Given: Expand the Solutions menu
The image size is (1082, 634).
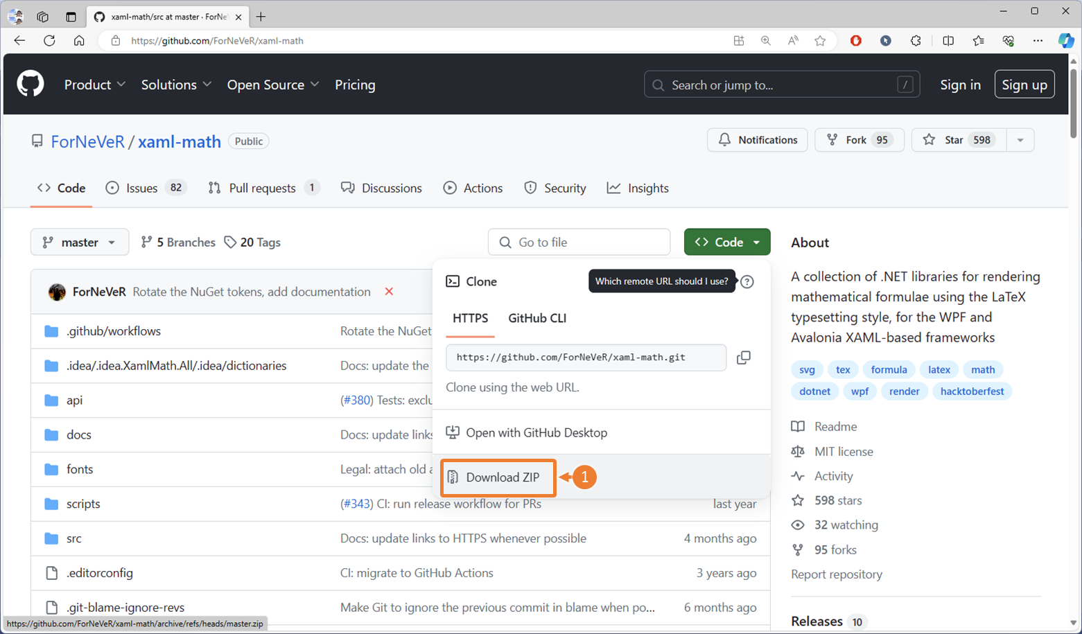Looking at the screenshot, I should click(x=176, y=85).
